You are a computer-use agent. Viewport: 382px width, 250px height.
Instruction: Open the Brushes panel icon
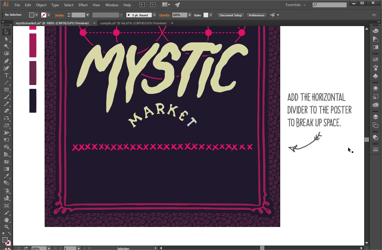pyautogui.click(x=375, y=68)
